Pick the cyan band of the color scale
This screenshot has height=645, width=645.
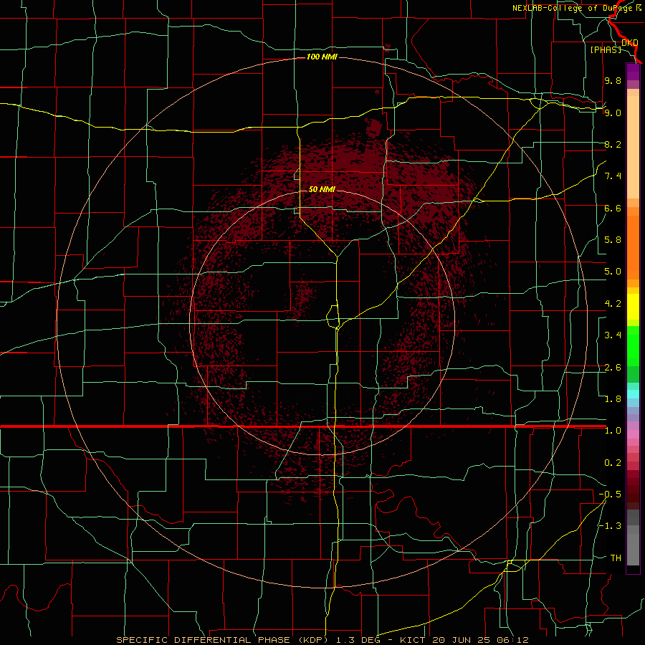(633, 393)
